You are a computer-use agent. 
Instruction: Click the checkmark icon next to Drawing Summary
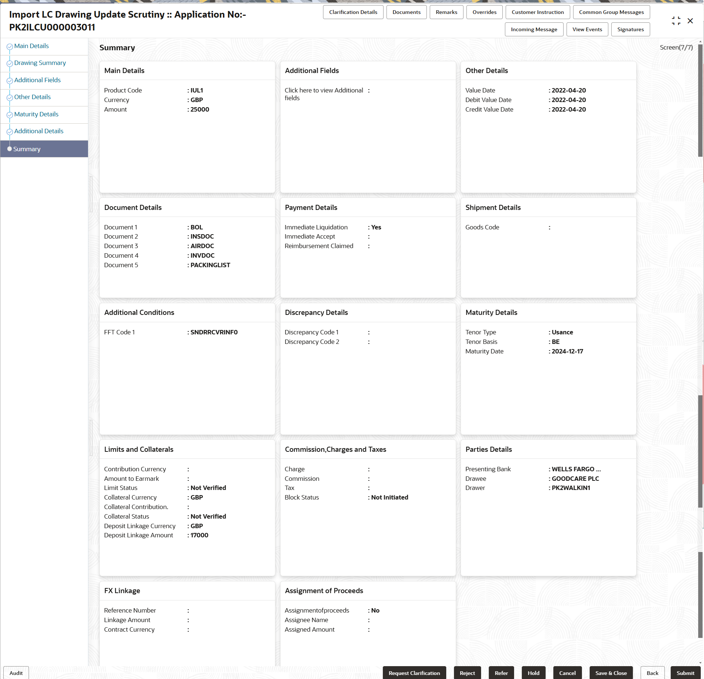pos(10,63)
